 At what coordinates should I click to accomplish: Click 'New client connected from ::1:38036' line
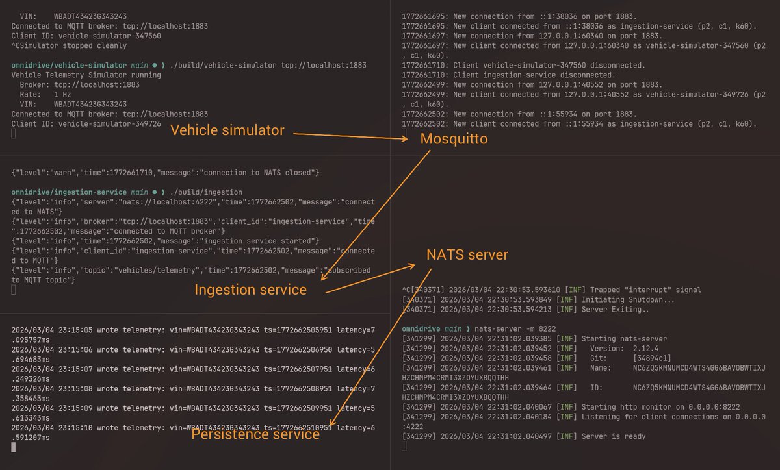(x=579, y=26)
